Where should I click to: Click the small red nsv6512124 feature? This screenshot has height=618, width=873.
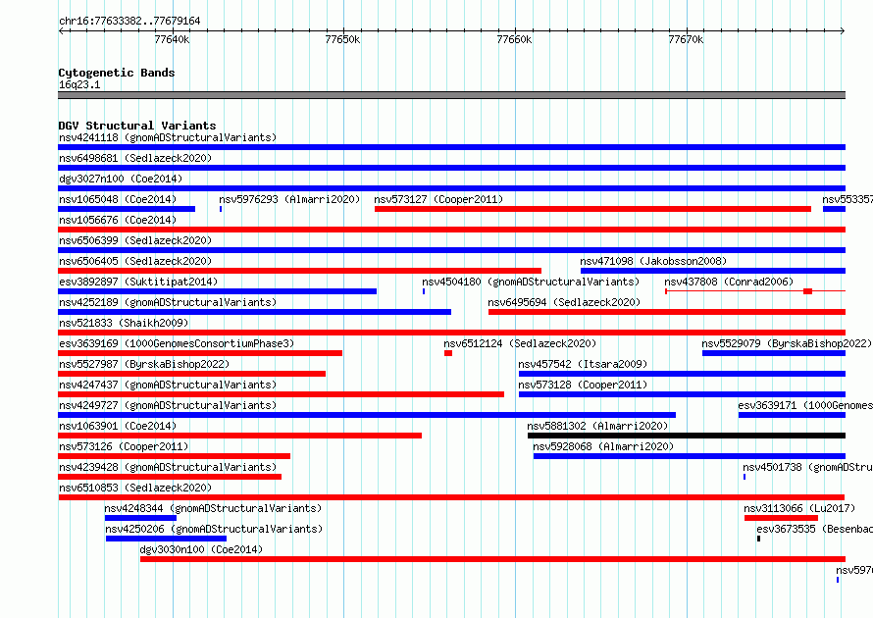(448, 353)
